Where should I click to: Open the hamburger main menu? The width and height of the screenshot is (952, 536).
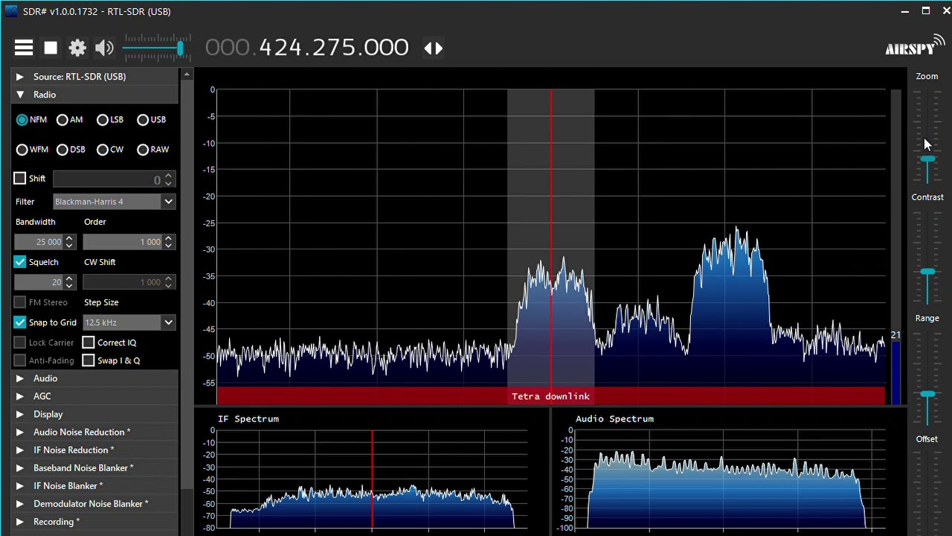click(x=24, y=48)
